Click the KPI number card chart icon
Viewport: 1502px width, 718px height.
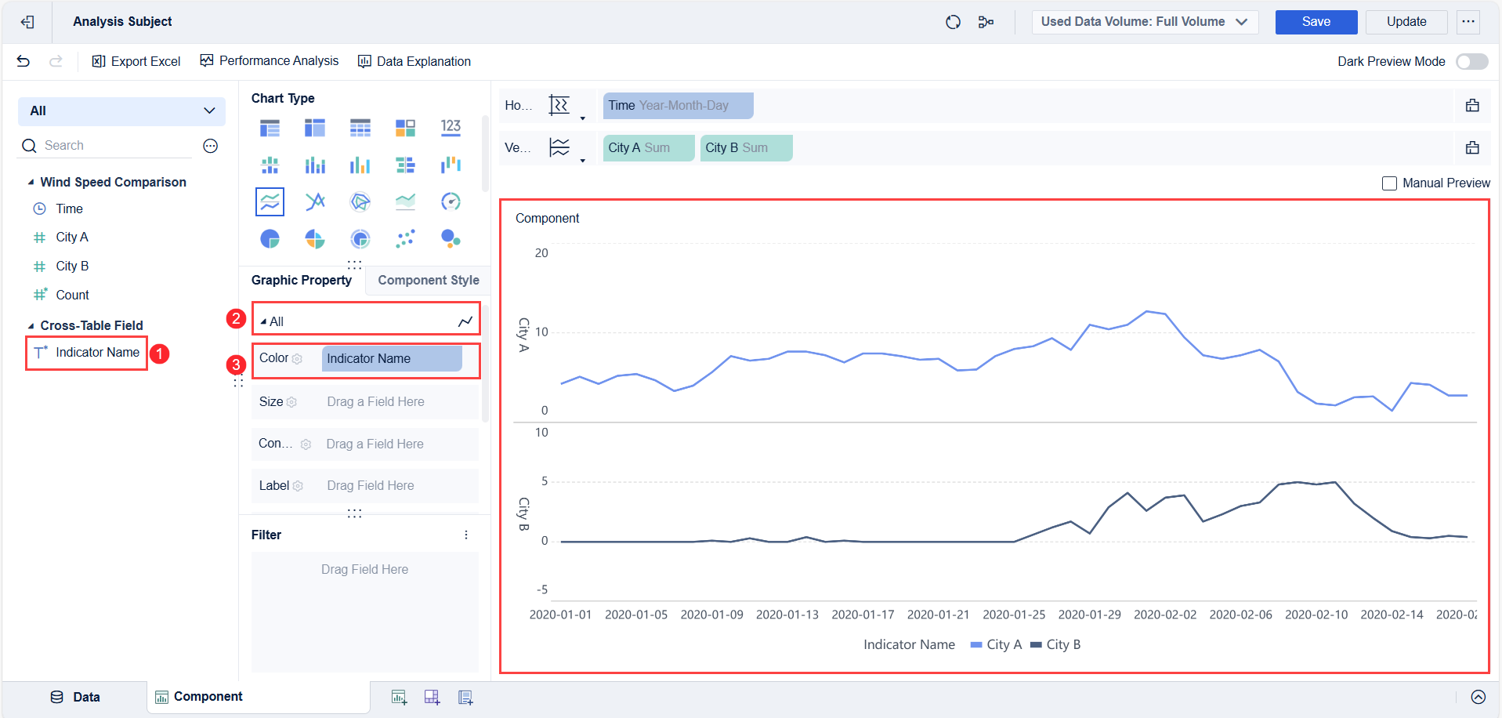tap(451, 127)
